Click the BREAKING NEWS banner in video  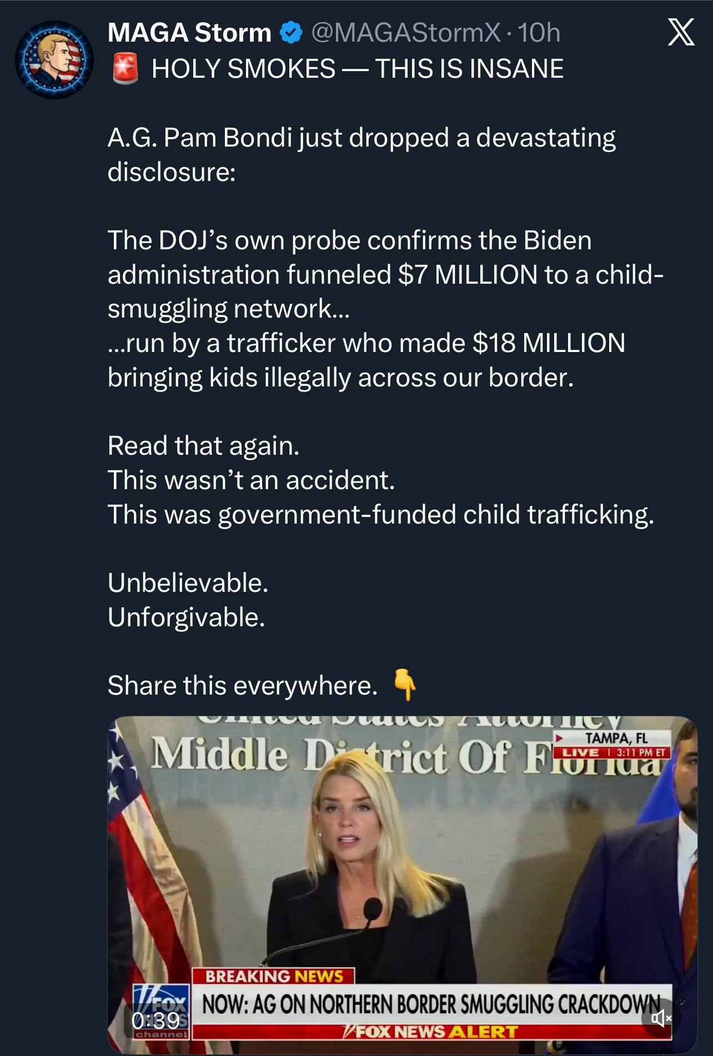(274, 976)
